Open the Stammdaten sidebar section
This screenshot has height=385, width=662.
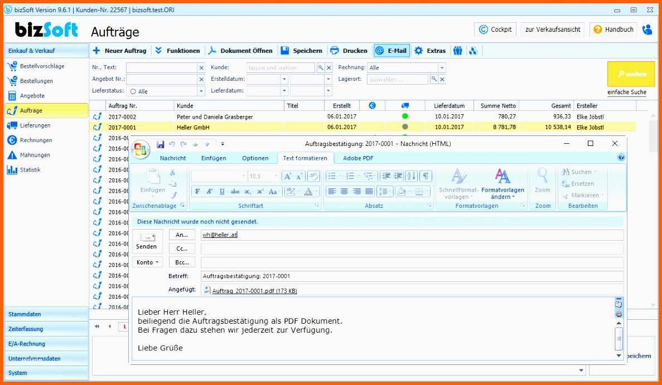(46, 314)
